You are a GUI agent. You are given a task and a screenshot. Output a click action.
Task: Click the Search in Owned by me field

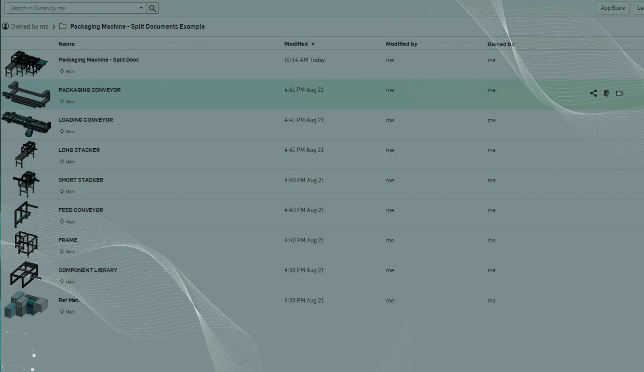coord(72,8)
